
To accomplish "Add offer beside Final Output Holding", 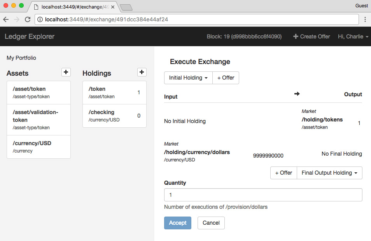I will point(283,173).
